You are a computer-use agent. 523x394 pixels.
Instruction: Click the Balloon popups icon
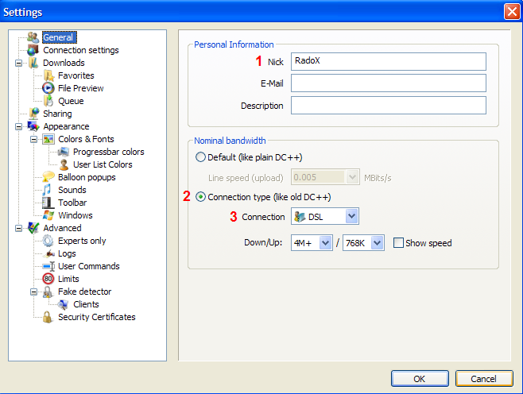point(48,177)
